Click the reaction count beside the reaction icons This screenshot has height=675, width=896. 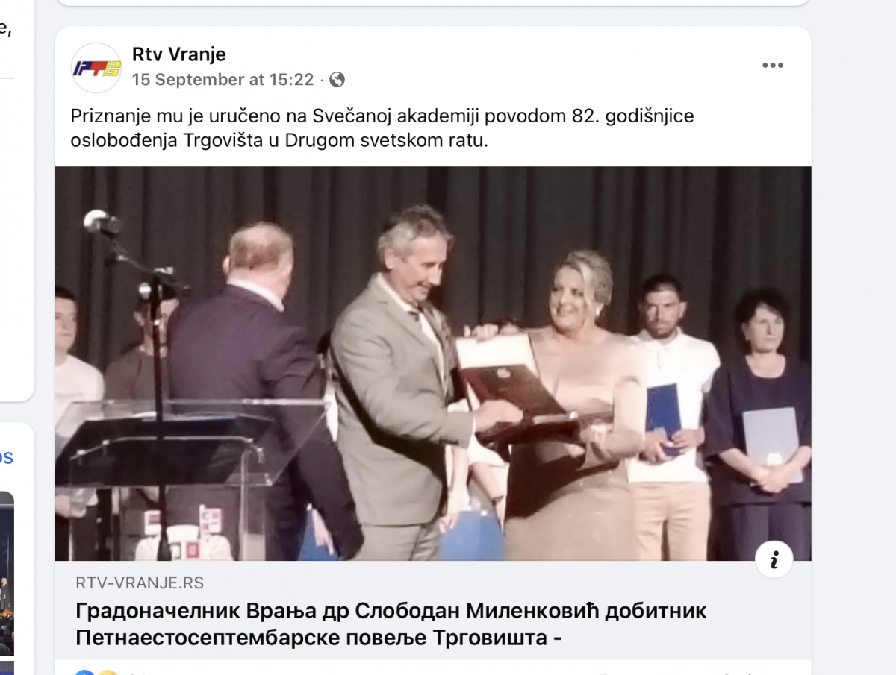pos(133,673)
